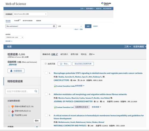The image size is (149, 131).
Task: Open the timespan dropdown
Action: click(15, 37)
